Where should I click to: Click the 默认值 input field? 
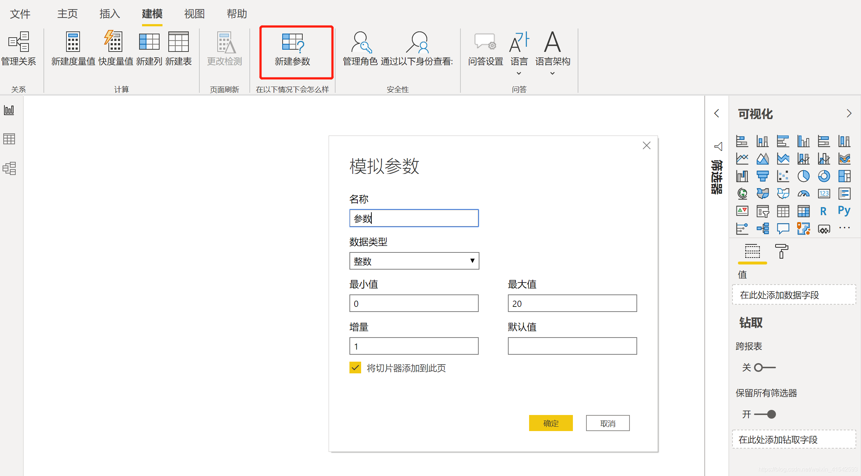point(572,346)
